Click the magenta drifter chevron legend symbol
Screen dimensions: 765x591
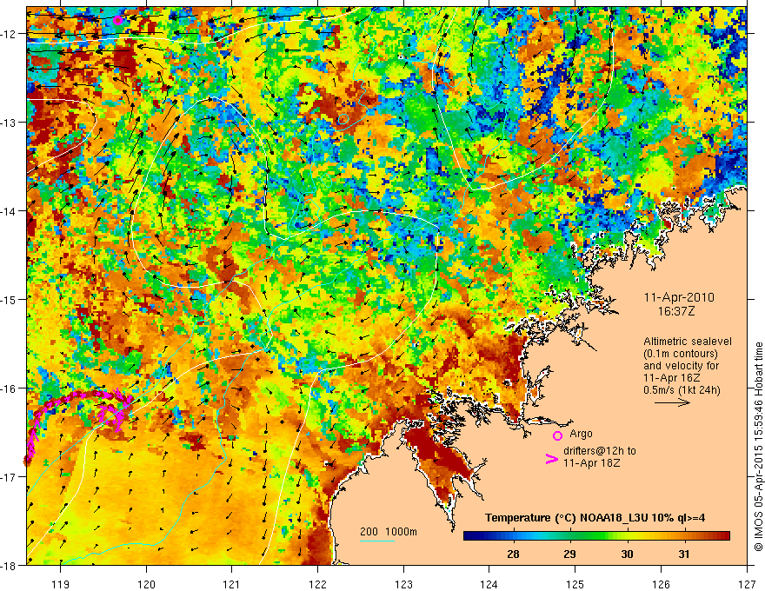(x=551, y=459)
